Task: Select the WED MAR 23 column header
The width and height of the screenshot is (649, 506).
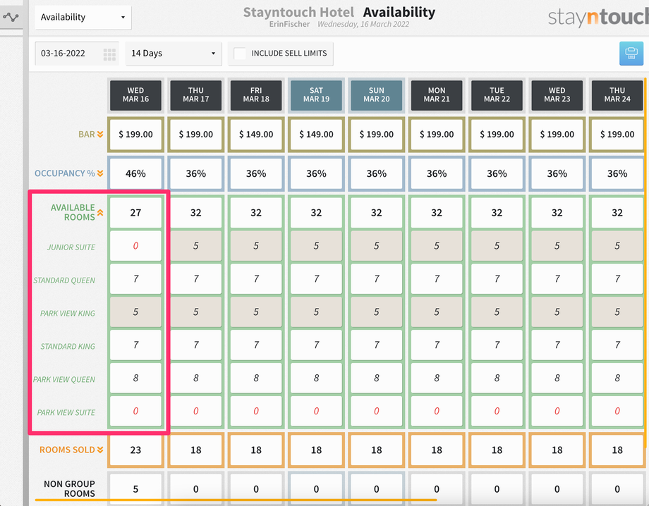Action: tap(557, 94)
